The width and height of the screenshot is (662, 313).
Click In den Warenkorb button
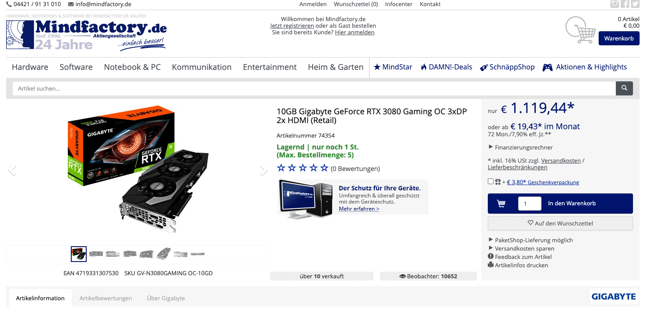[x=560, y=204]
